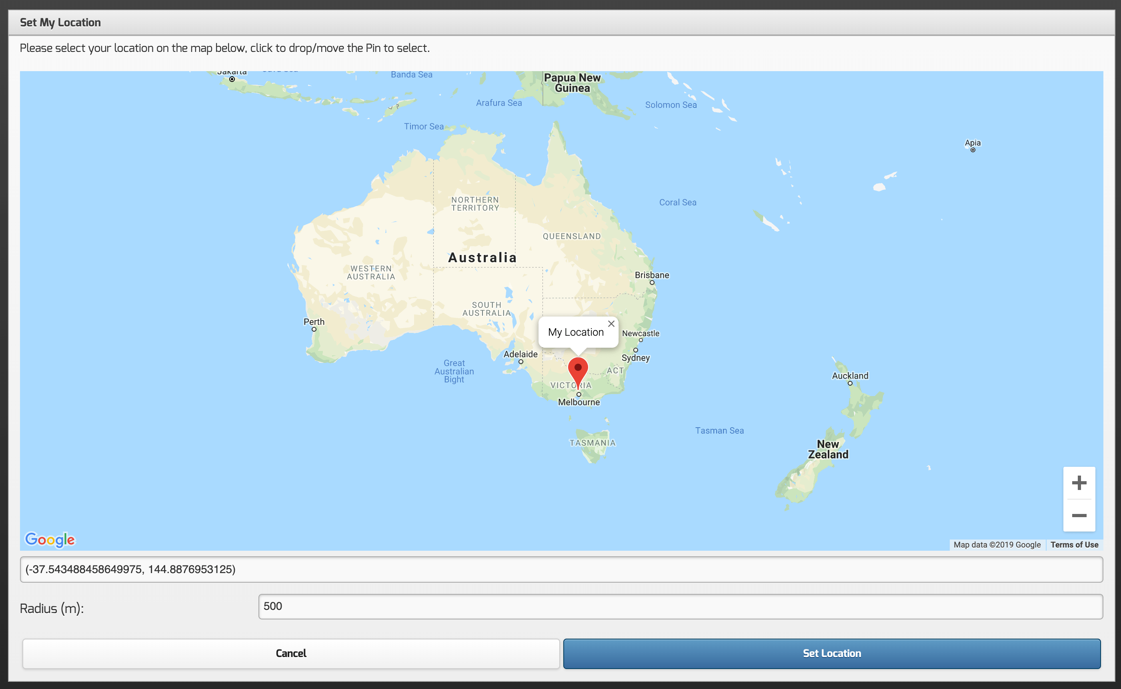Drop pin on Sydney city marker
1121x689 pixels.
click(635, 350)
